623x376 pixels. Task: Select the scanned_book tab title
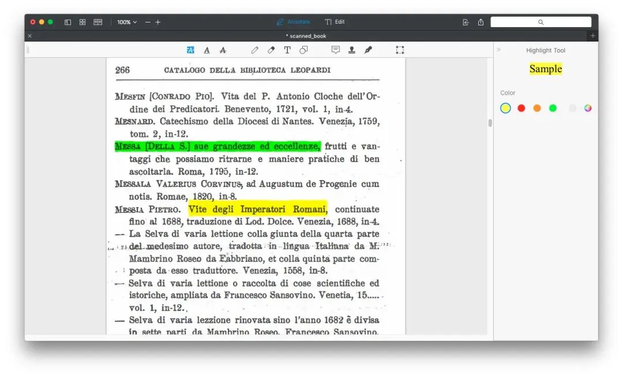coord(306,36)
